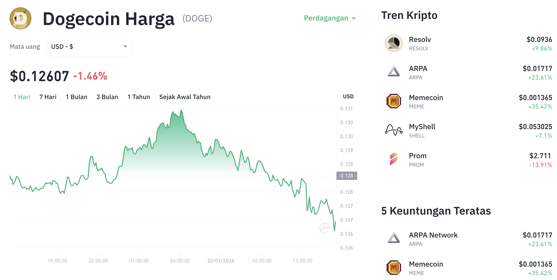Click the Tren Kripto heading

[409, 15]
